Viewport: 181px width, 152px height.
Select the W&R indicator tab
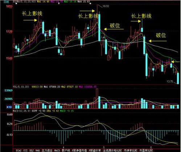38,151
